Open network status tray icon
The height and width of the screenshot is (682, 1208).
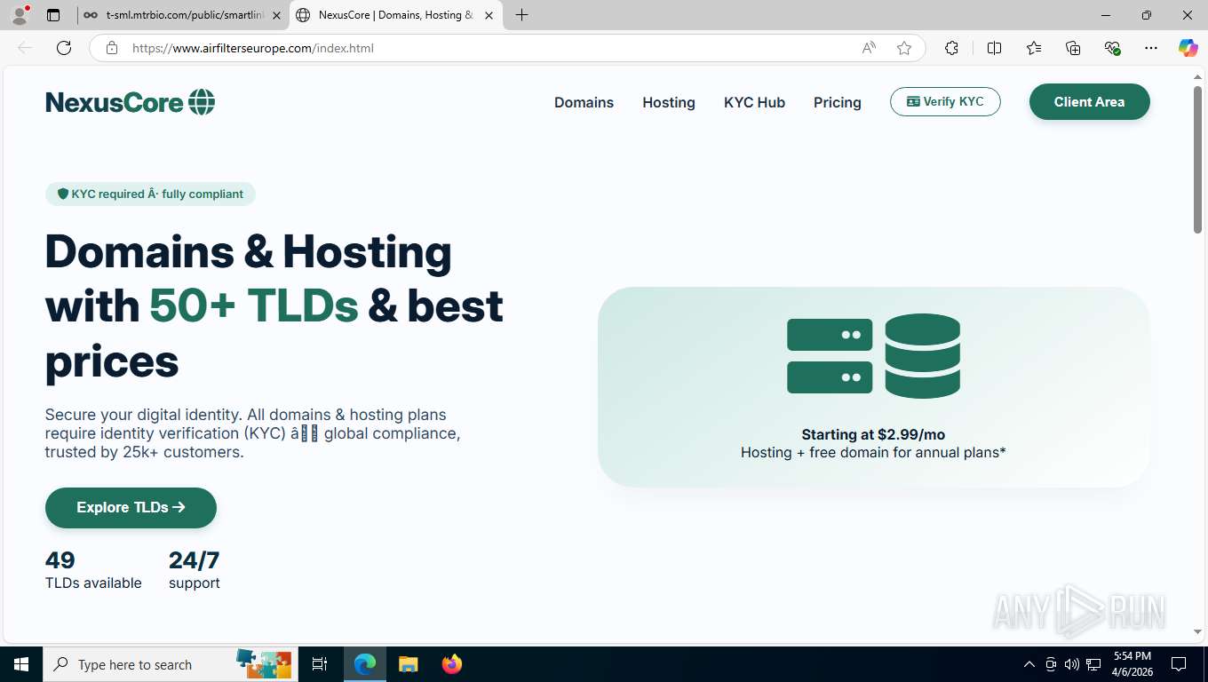1093,664
